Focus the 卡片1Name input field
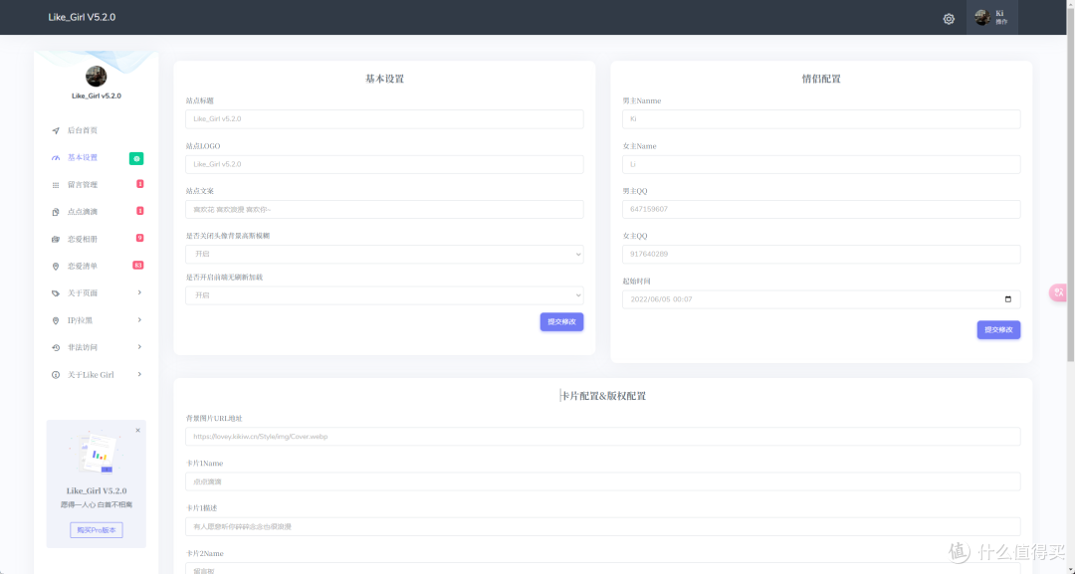This screenshot has width=1075, height=574. [x=602, y=481]
